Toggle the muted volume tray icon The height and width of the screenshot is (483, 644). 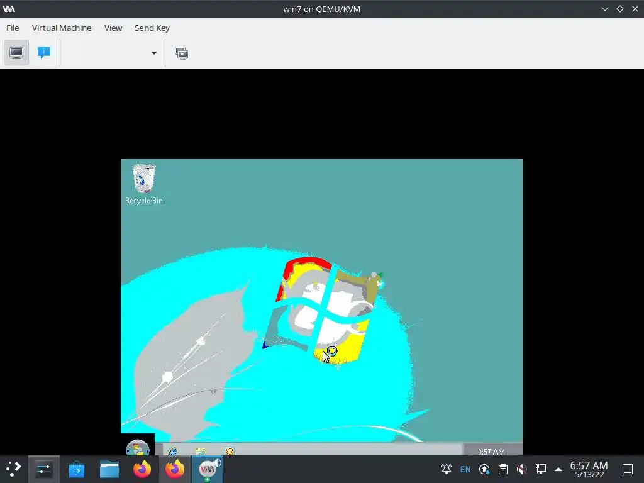(521, 469)
